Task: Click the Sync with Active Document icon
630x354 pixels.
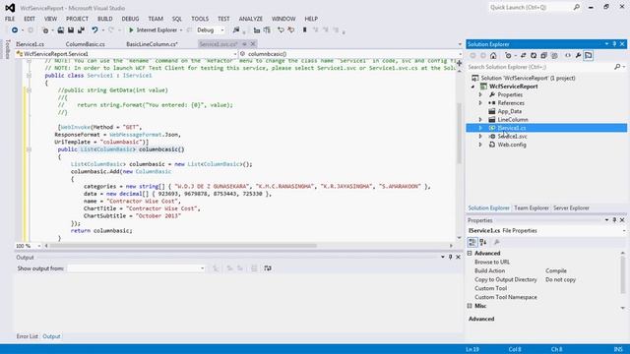Action: tap(523, 56)
